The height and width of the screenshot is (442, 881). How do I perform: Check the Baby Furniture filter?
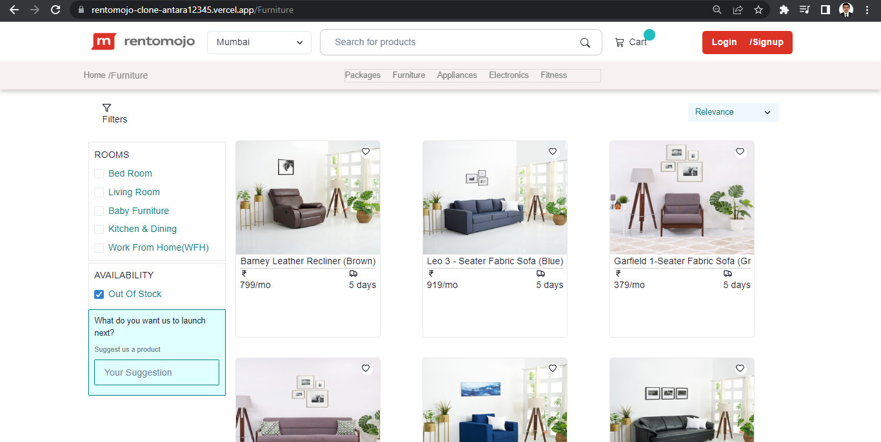click(99, 211)
